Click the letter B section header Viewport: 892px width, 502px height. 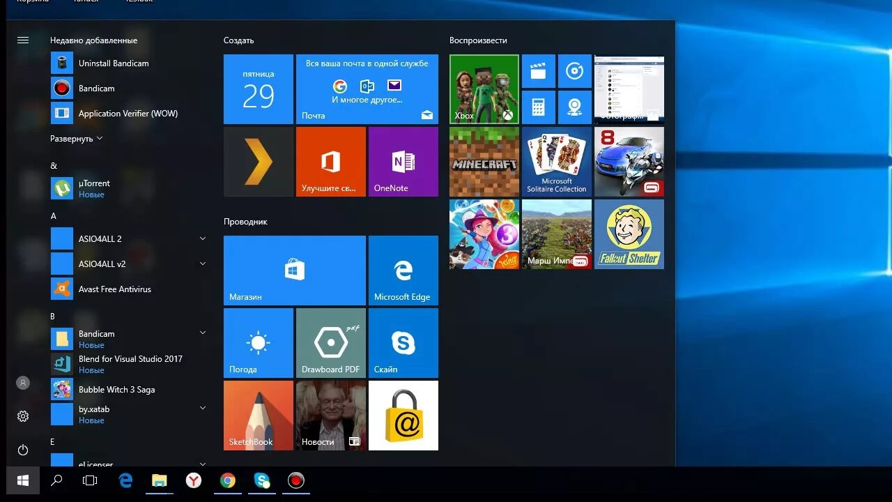[53, 317]
